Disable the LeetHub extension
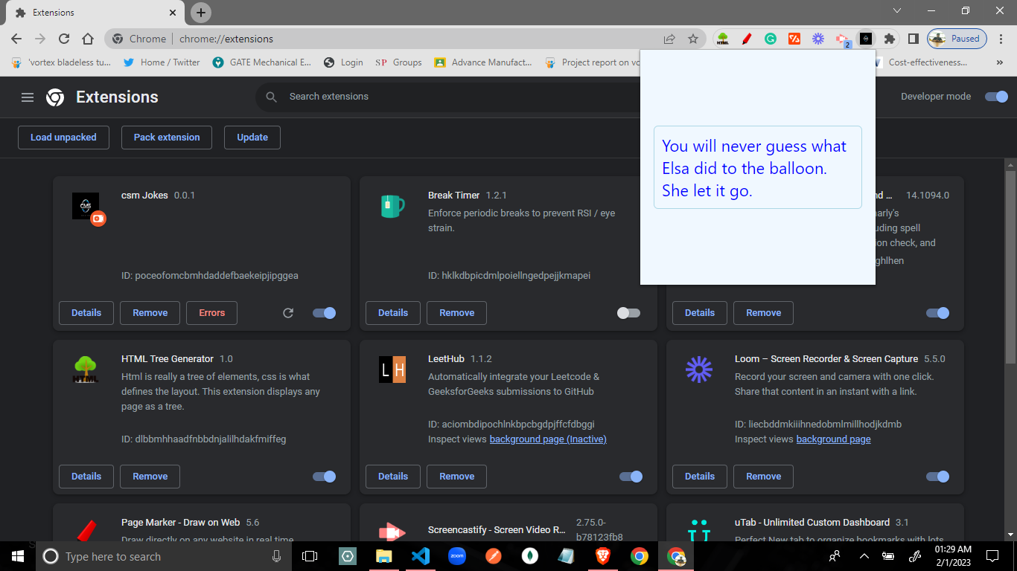Screen dimensions: 1017x571 click(x=630, y=477)
